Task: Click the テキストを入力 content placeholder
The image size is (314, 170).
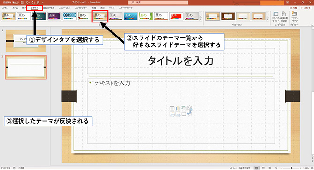Action: (180, 111)
